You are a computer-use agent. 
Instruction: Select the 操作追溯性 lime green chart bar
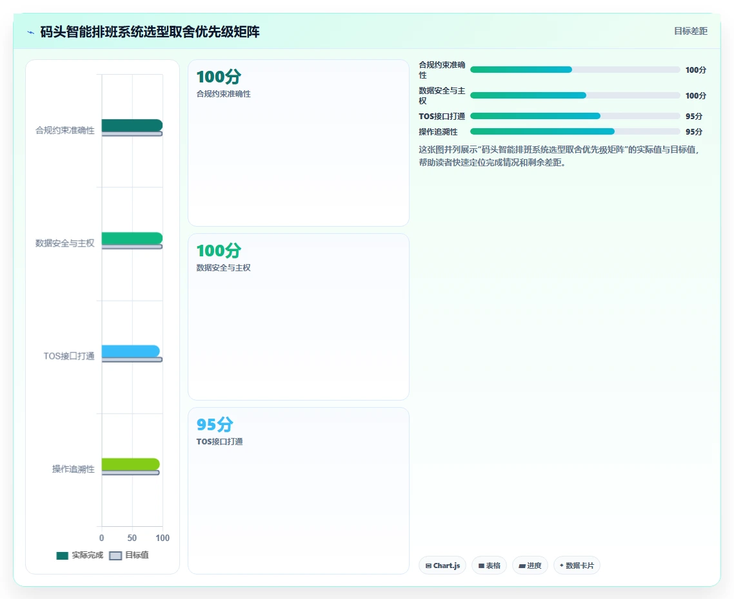point(130,464)
